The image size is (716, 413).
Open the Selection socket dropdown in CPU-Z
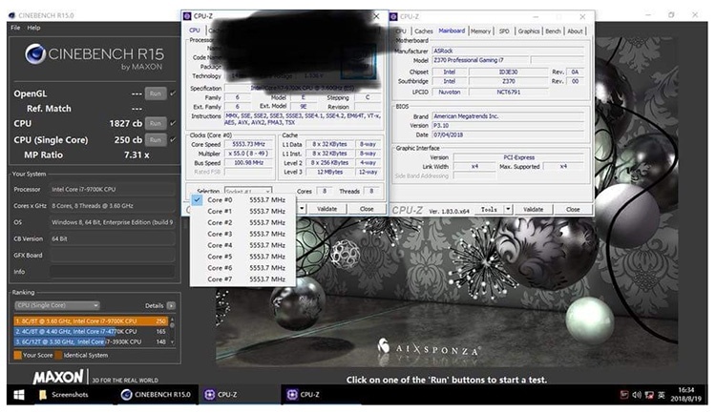(x=248, y=191)
